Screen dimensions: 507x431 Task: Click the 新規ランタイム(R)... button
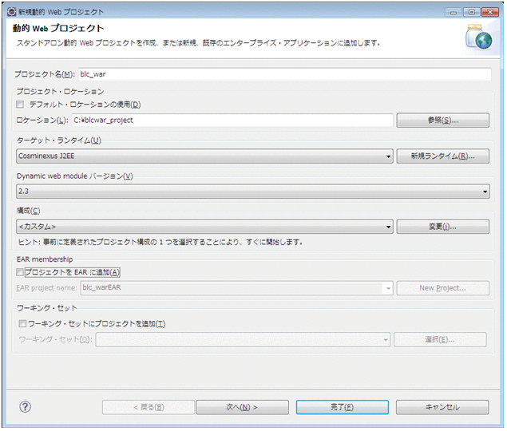pyautogui.click(x=442, y=156)
